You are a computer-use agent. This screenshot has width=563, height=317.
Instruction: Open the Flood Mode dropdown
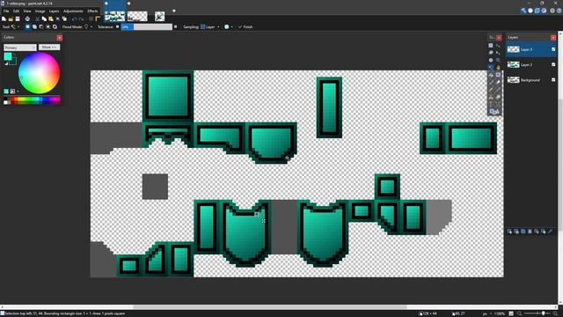(x=88, y=26)
